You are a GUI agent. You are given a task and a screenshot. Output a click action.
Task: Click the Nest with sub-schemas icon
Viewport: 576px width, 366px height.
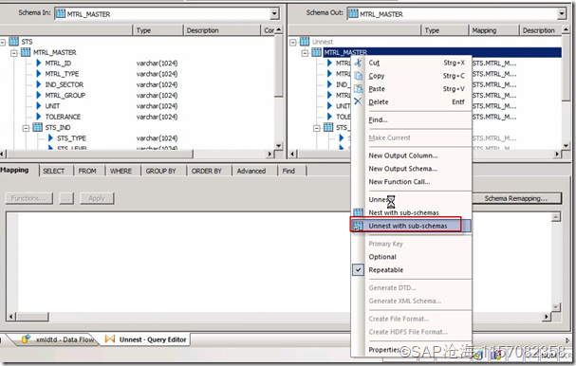click(x=358, y=212)
